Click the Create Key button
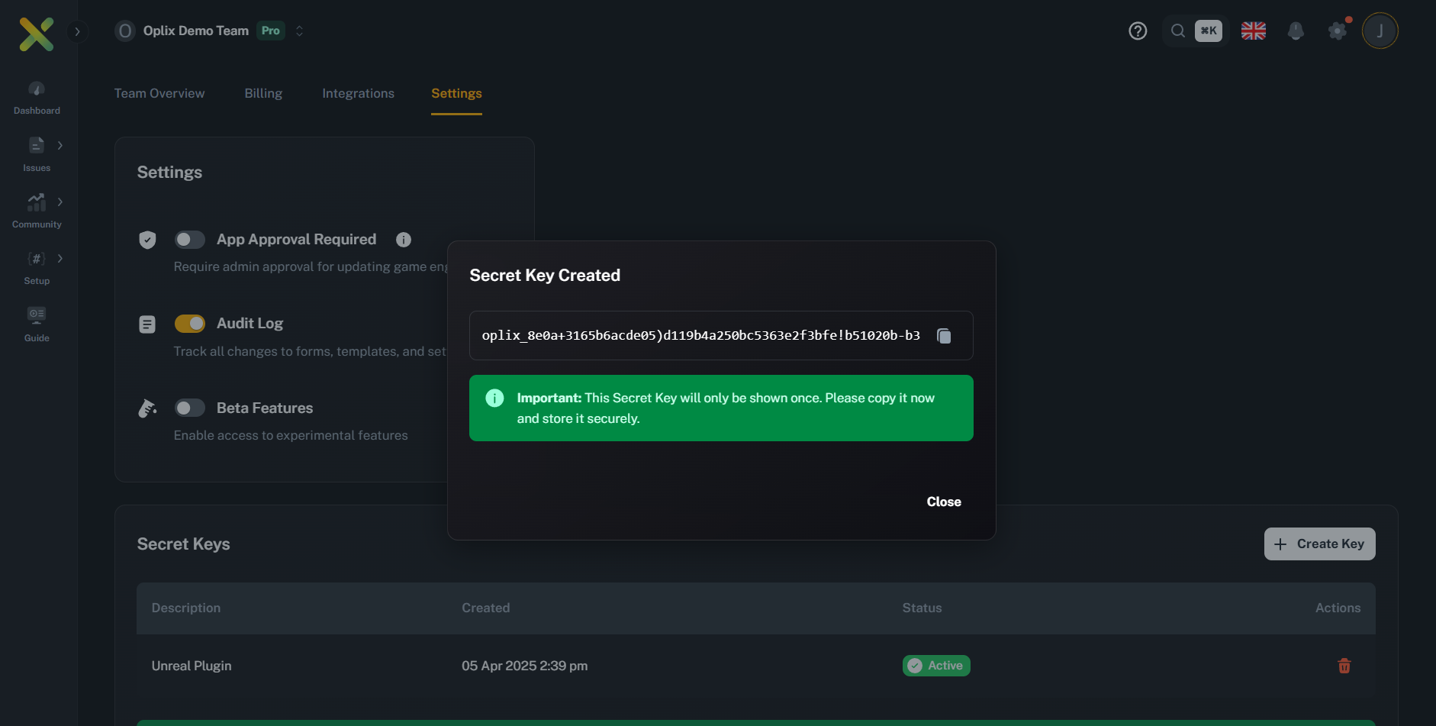1436x726 pixels. (1319, 544)
